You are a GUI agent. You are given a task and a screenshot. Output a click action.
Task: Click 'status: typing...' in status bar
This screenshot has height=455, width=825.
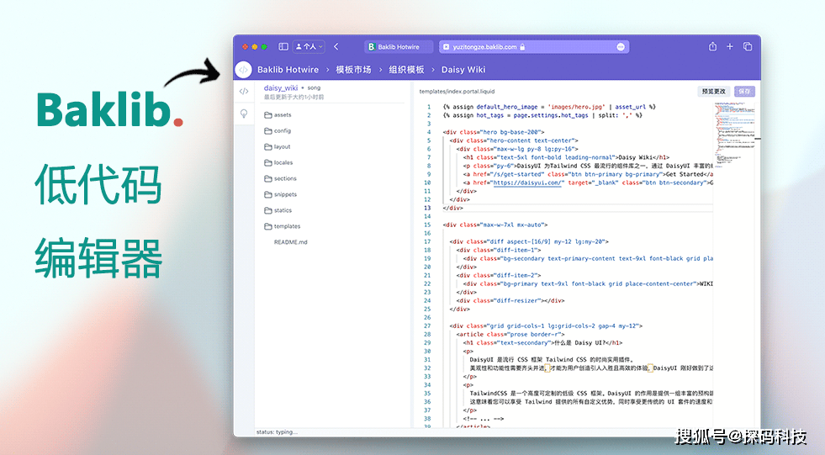click(x=277, y=431)
